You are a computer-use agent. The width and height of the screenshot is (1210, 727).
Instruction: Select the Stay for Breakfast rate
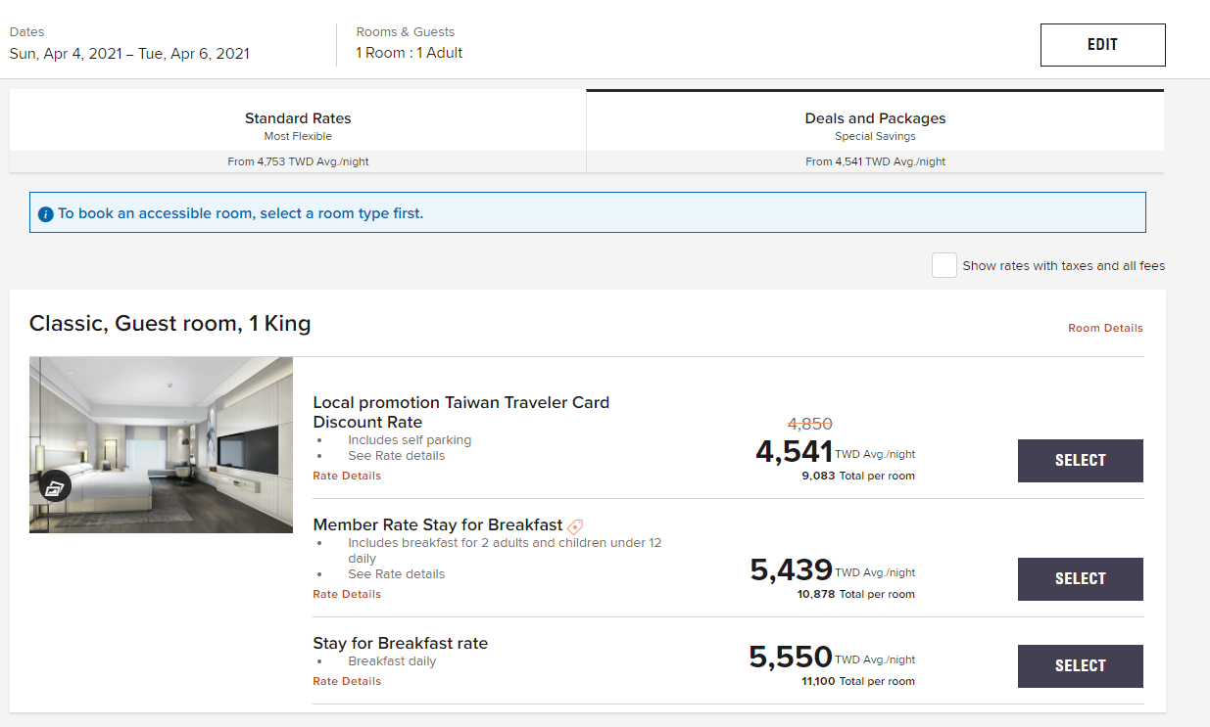1080,666
